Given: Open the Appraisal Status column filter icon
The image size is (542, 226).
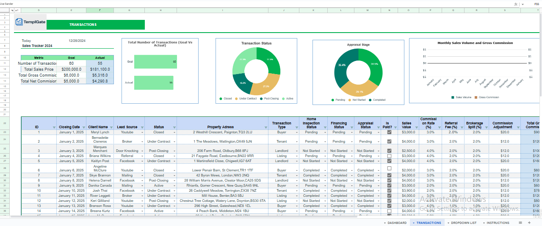Looking at the screenshot, I should 378,127.
